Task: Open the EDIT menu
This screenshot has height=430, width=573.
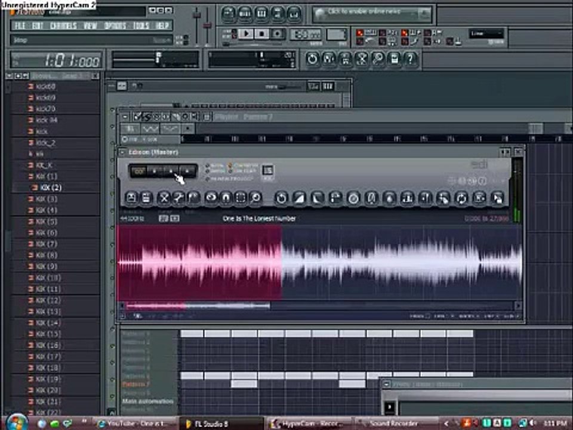Action: (x=38, y=26)
